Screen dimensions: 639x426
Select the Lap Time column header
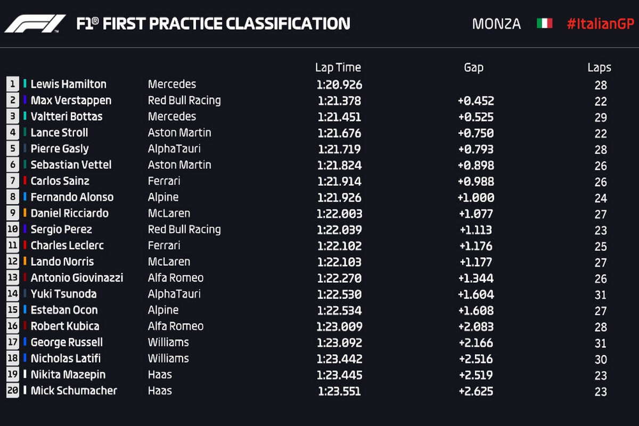tap(338, 68)
